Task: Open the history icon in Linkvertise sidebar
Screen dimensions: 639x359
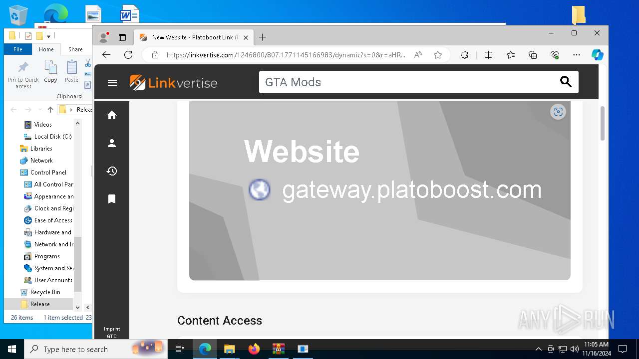Action: pos(112,171)
